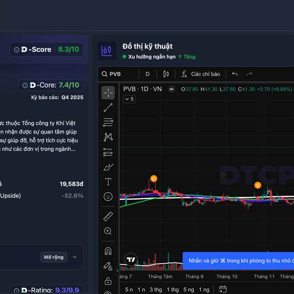Screen dimensions: 294x294
Task: Activate the ruler measure tool
Action: [108, 217]
